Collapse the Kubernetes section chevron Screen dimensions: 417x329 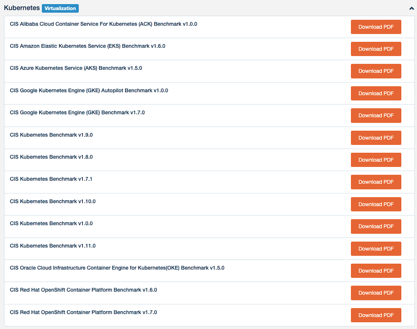pos(412,8)
